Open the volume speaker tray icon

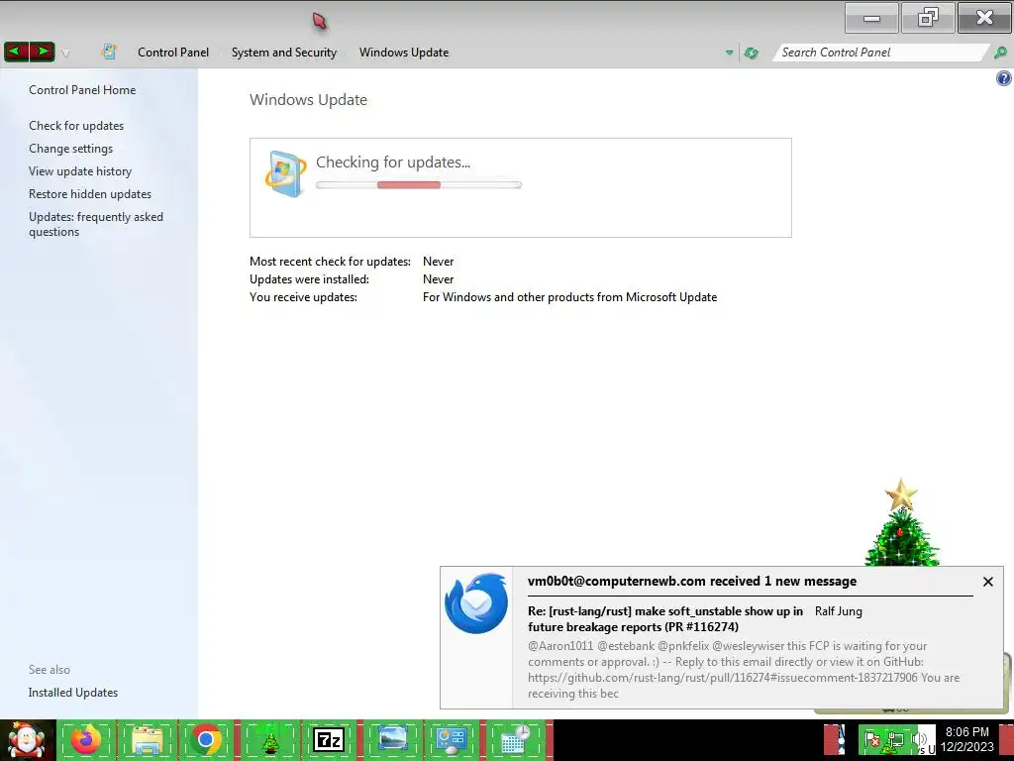tap(919, 739)
